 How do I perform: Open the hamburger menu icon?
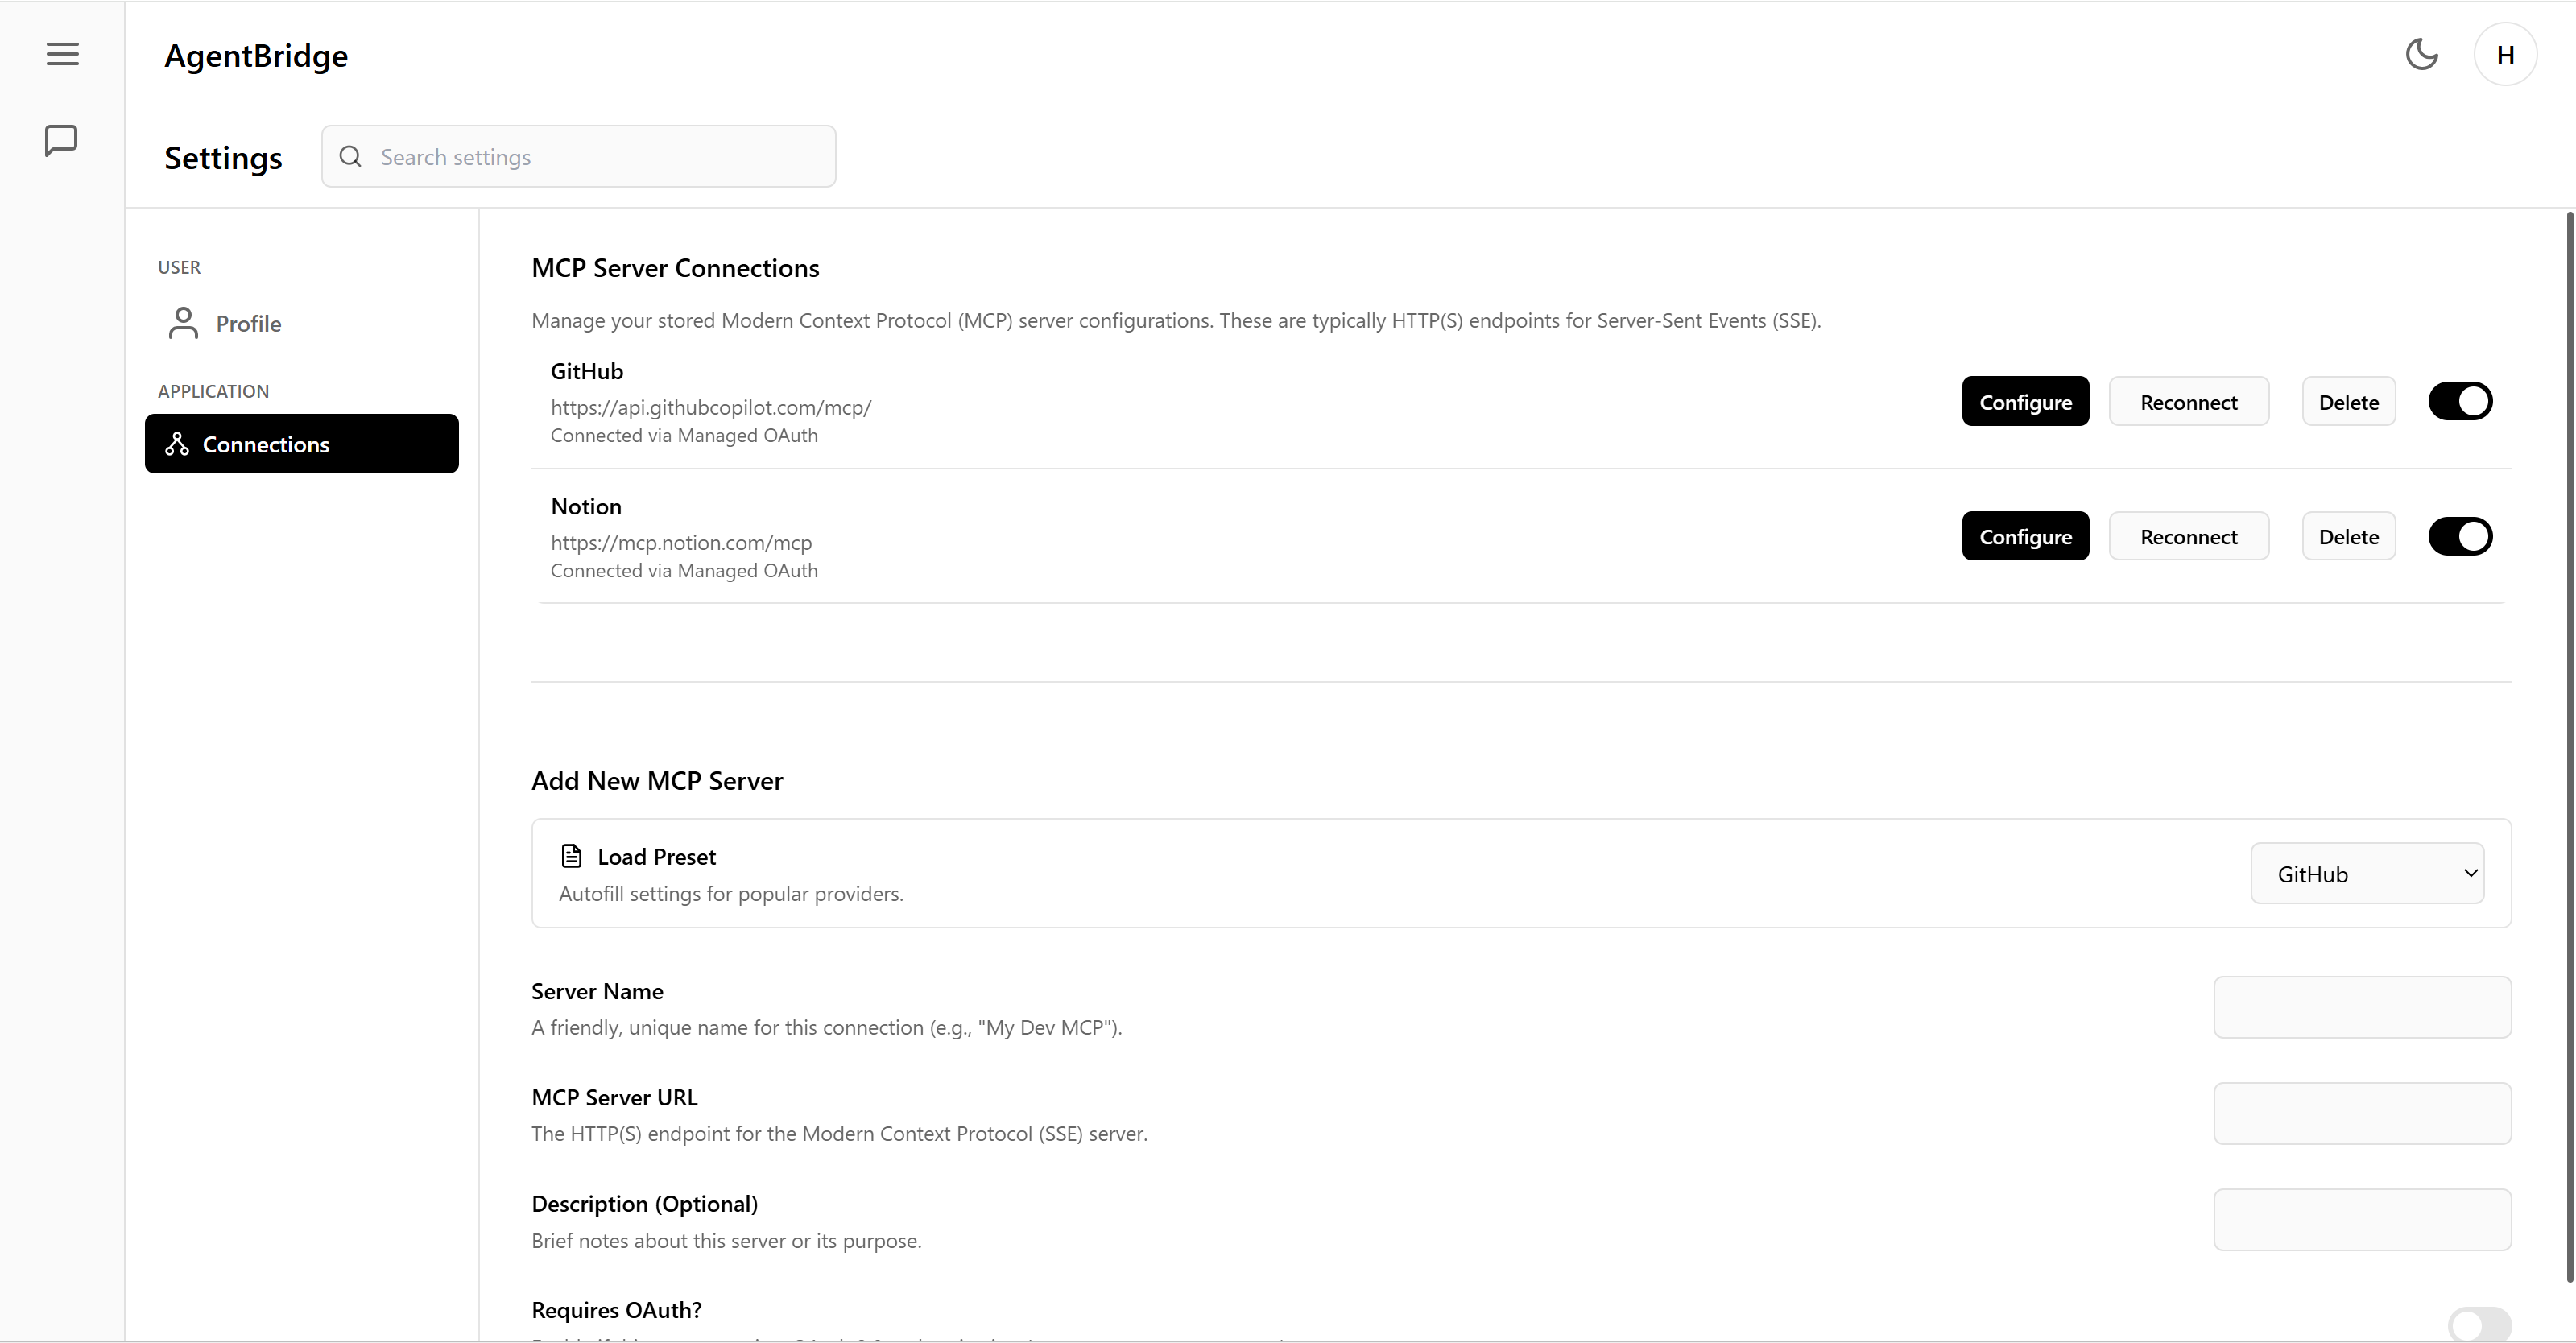(x=62, y=54)
